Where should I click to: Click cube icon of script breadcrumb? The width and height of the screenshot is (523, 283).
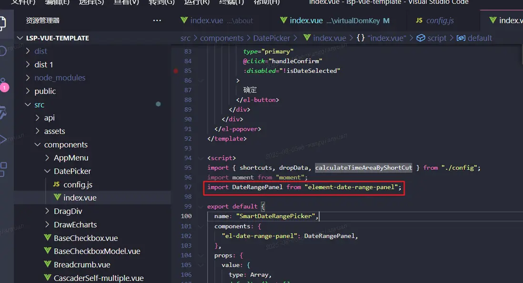click(421, 38)
